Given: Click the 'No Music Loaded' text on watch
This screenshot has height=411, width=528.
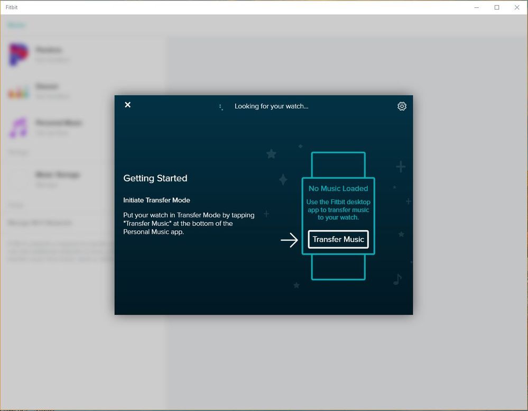Looking at the screenshot, I should [x=338, y=188].
